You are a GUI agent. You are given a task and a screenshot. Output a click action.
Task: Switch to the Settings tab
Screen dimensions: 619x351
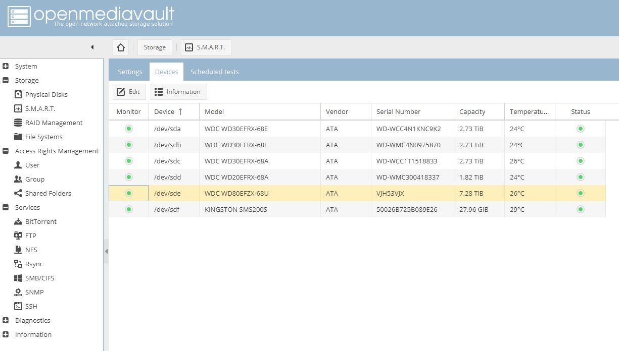[130, 72]
